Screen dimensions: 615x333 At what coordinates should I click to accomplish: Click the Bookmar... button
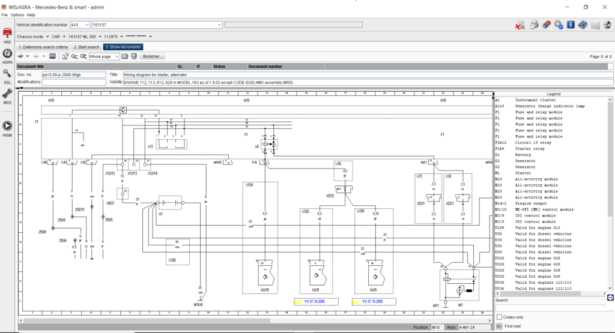(152, 56)
